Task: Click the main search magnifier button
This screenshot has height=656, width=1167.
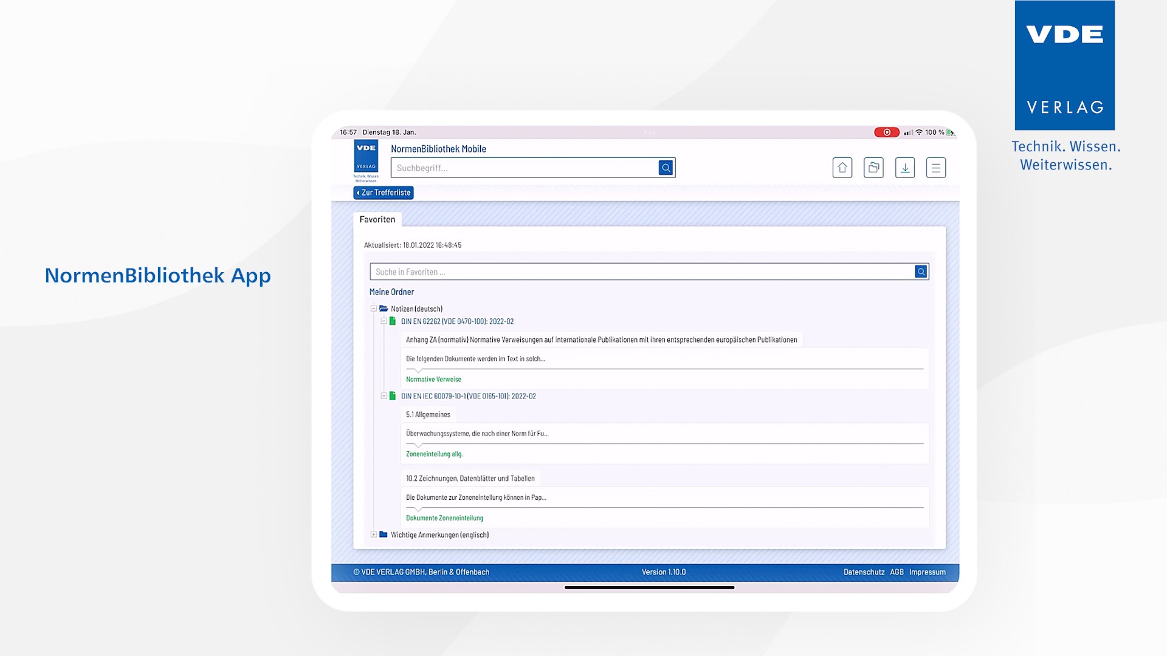Action: [x=666, y=168]
